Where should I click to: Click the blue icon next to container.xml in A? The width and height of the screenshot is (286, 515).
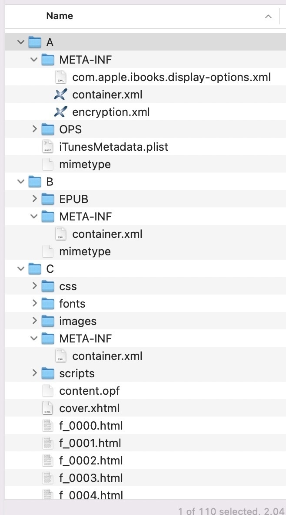click(x=60, y=95)
